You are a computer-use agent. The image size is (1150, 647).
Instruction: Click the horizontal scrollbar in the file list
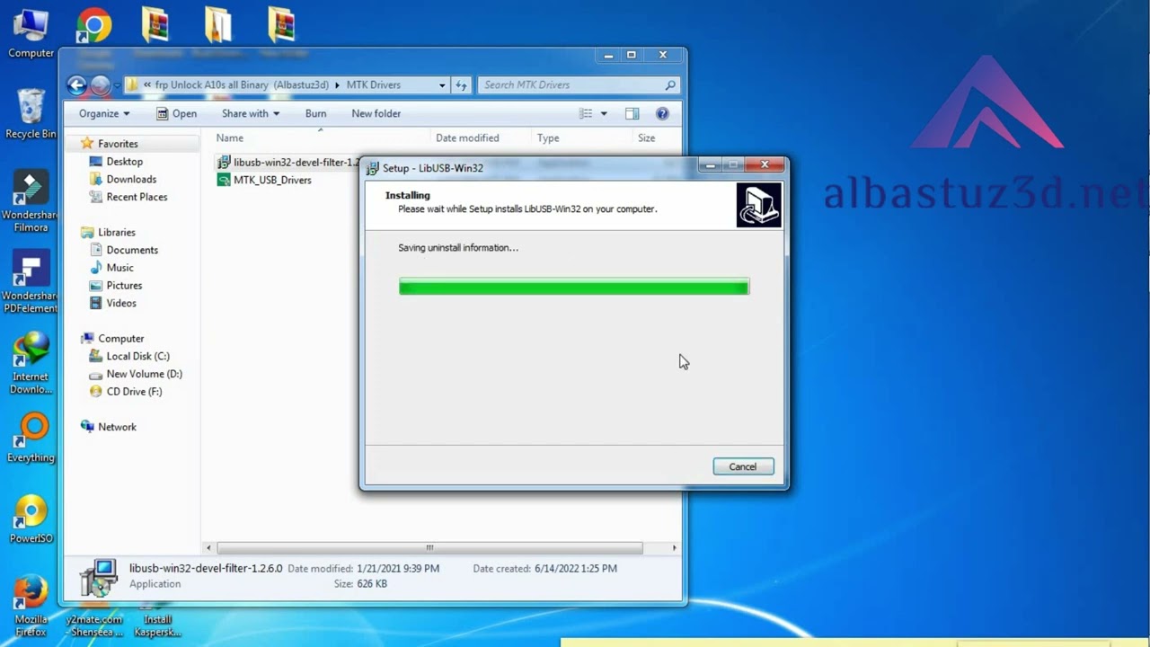tap(429, 548)
